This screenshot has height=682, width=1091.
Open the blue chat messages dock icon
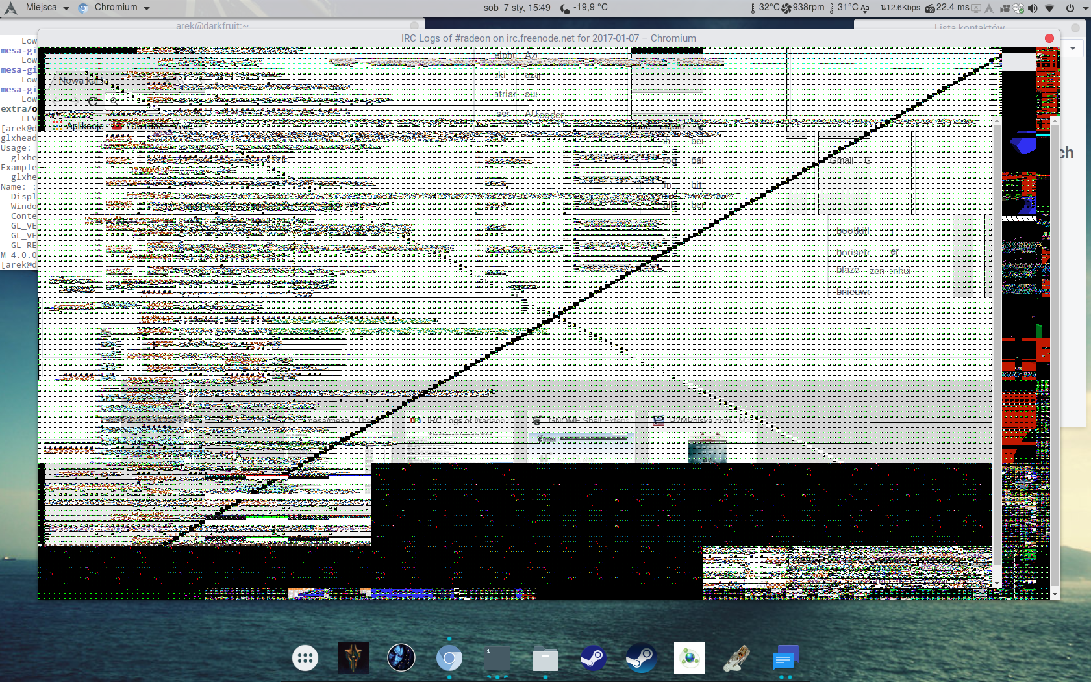pos(784,659)
